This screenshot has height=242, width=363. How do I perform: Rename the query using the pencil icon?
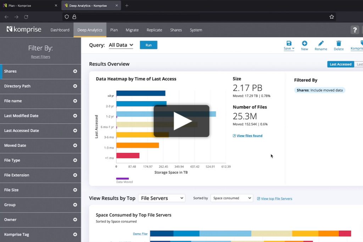320,44
